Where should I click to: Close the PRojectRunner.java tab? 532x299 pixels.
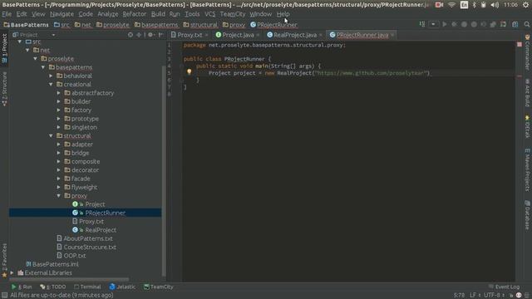coord(392,35)
